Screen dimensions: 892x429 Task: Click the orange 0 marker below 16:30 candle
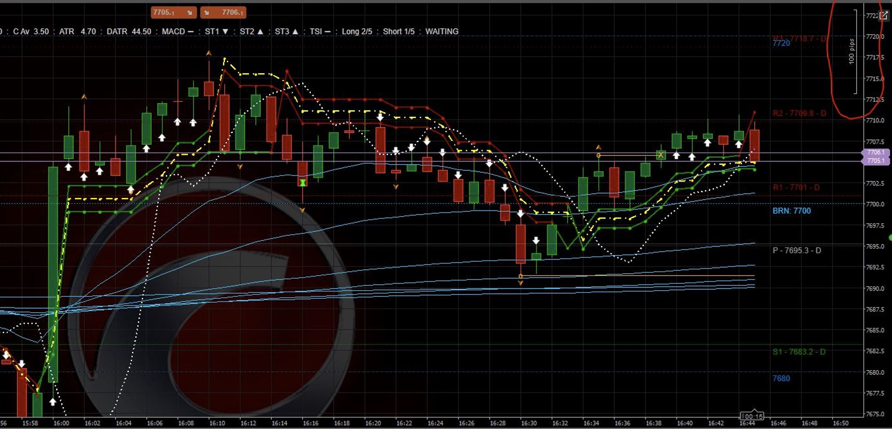[521, 276]
